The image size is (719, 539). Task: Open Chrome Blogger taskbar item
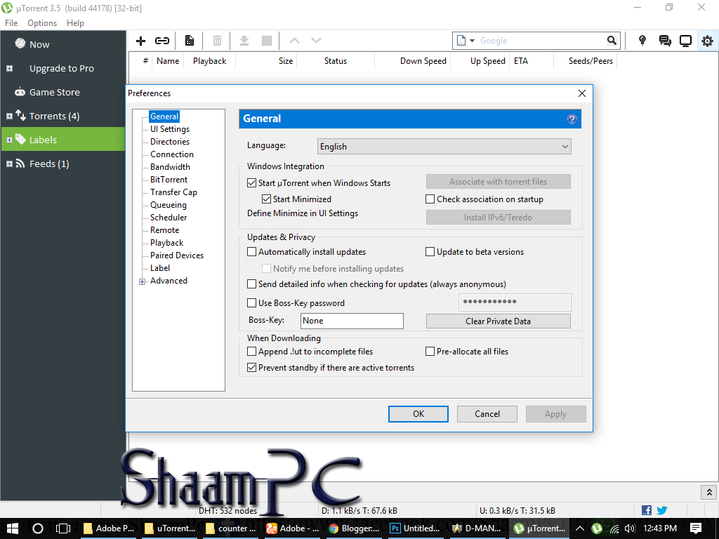[354, 528]
